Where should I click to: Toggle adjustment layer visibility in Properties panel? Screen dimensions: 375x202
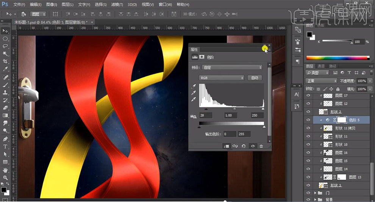252,146
